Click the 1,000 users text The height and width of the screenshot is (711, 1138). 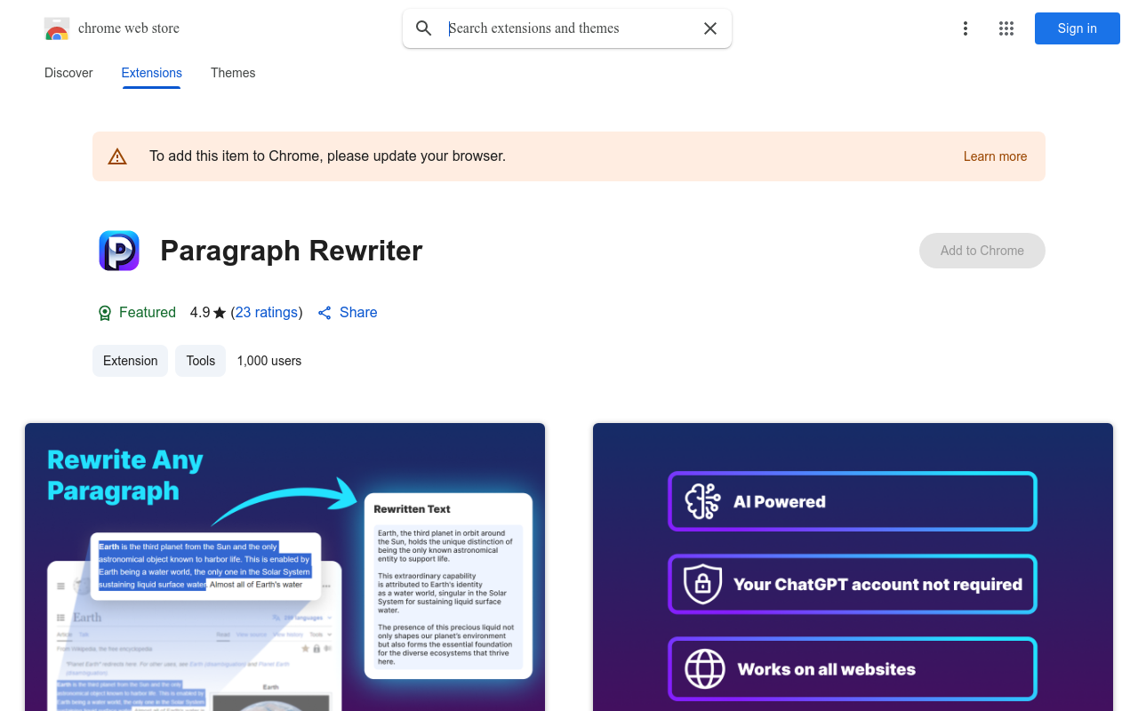[269, 361]
